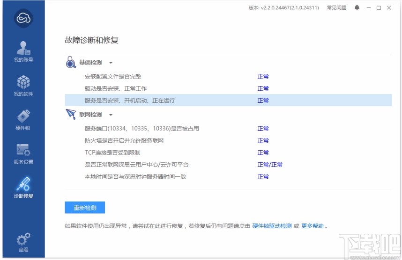The width and height of the screenshot is (402, 260).
Task: Click 正常 status for 驱动是否安装、正常工作
Action: (263, 88)
